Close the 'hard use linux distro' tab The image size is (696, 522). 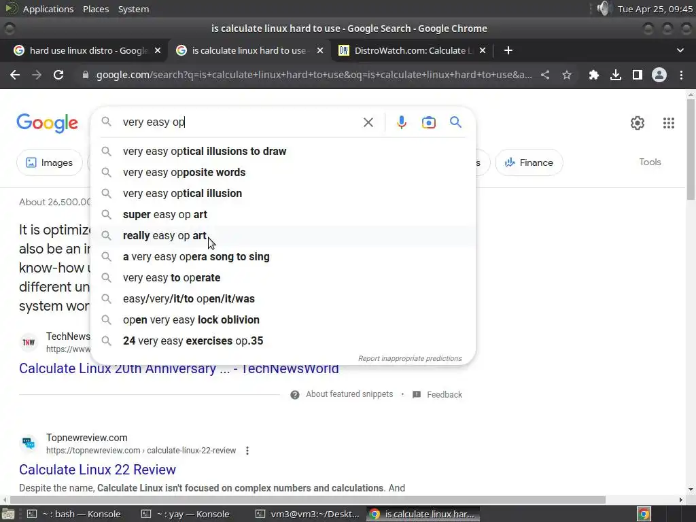point(158,50)
